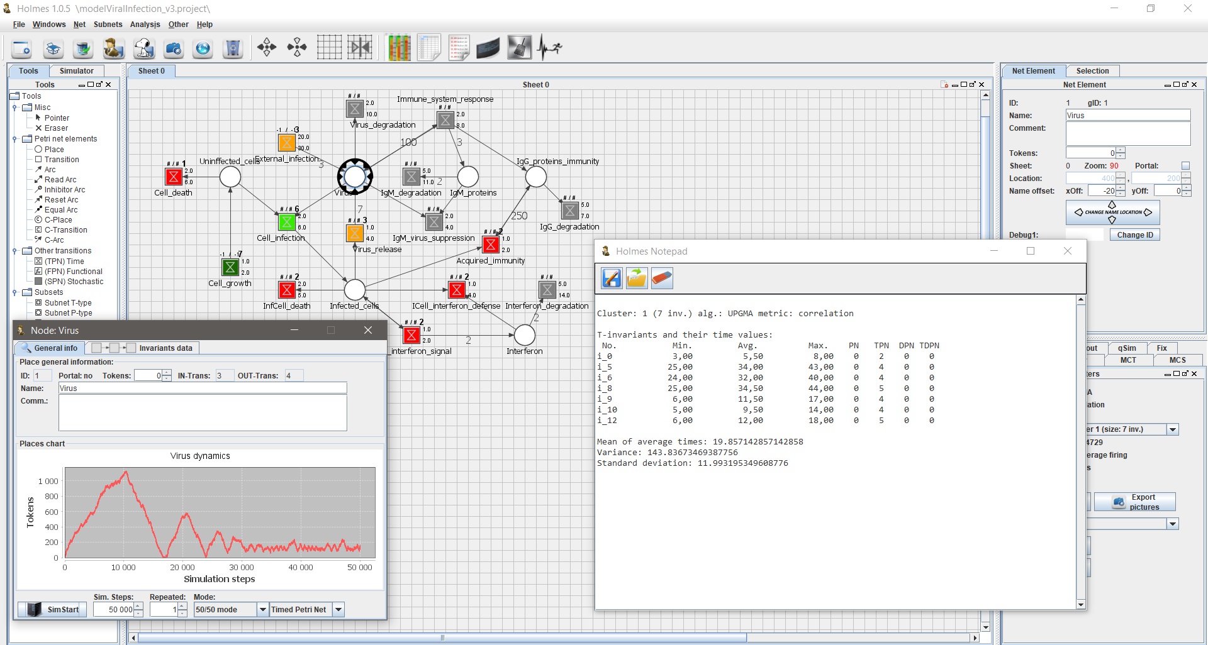Click the database save toolbar icon
Image resolution: width=1208 pixels, height=645 pixels.
tap(83, 48)
